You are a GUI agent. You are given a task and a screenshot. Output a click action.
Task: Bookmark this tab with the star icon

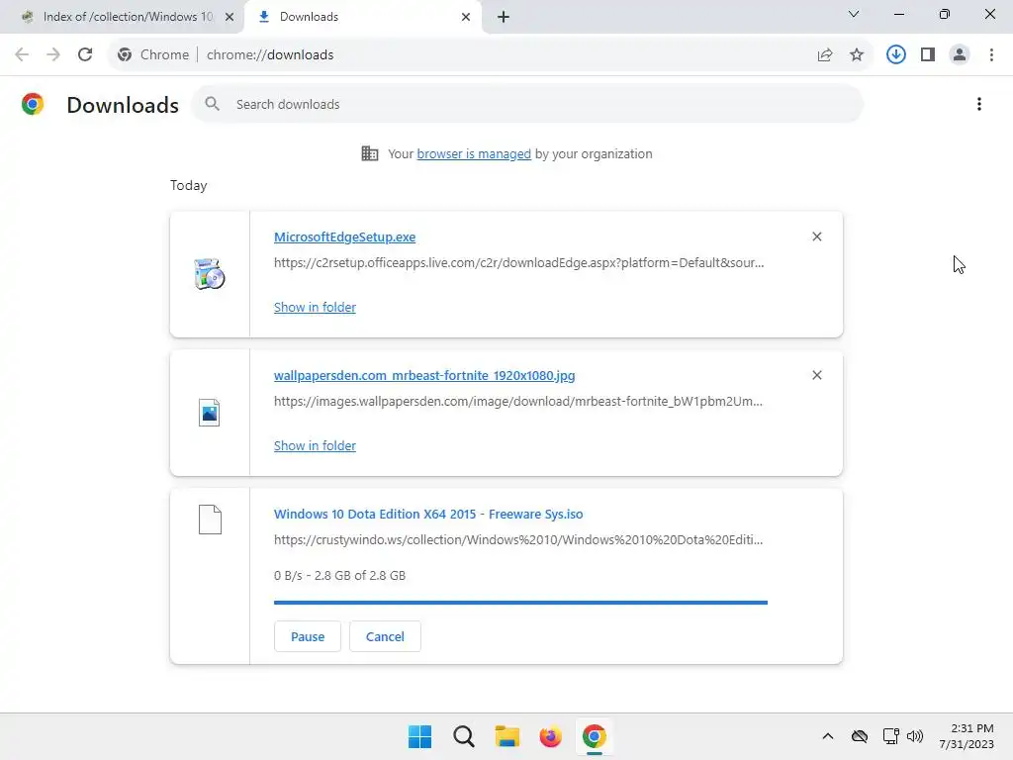(857, 55)
